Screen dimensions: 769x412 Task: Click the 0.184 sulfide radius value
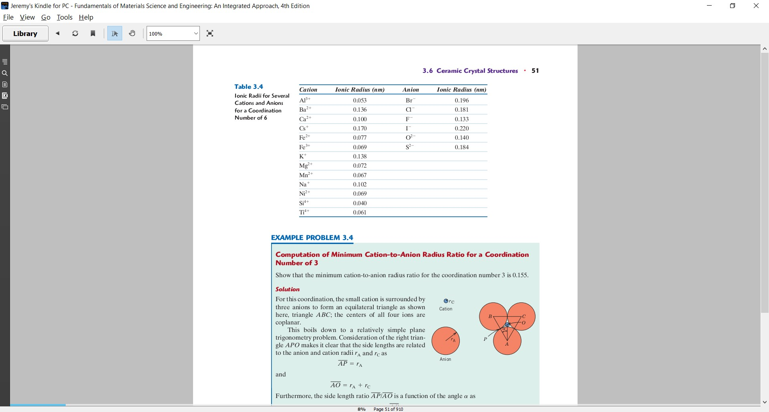pos(462,147)
